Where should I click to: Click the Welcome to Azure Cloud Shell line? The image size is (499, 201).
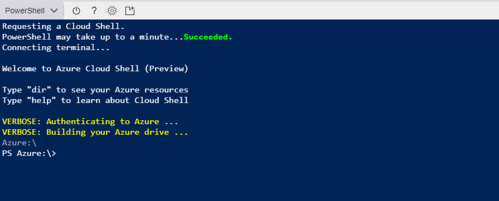(x=95, y=68)
